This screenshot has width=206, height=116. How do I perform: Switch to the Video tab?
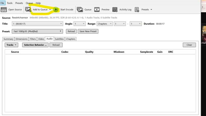point(41,39)
